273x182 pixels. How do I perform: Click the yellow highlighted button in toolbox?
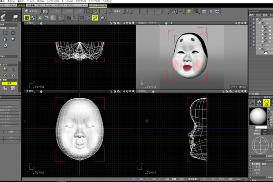(10, 83)
